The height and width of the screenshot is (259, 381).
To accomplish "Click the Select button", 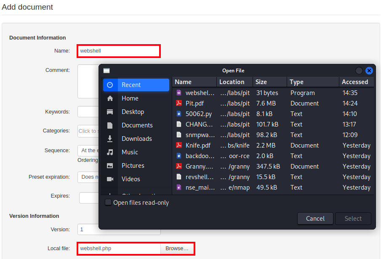I will point(353,219).
